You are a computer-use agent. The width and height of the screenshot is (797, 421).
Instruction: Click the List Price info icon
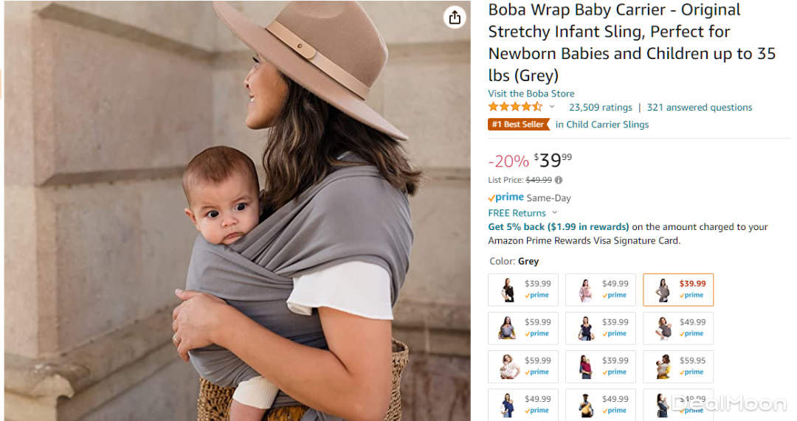pyautogui.click(x=559, y=180)
